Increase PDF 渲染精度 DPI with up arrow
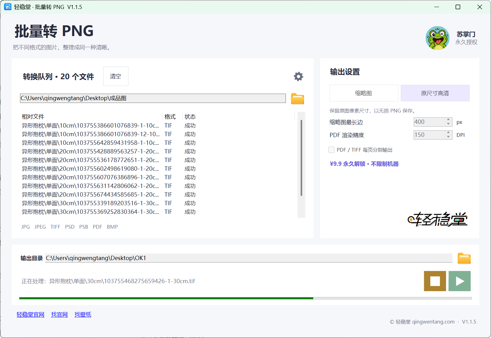Screen dimensions: 491x338 coord(448,133)
